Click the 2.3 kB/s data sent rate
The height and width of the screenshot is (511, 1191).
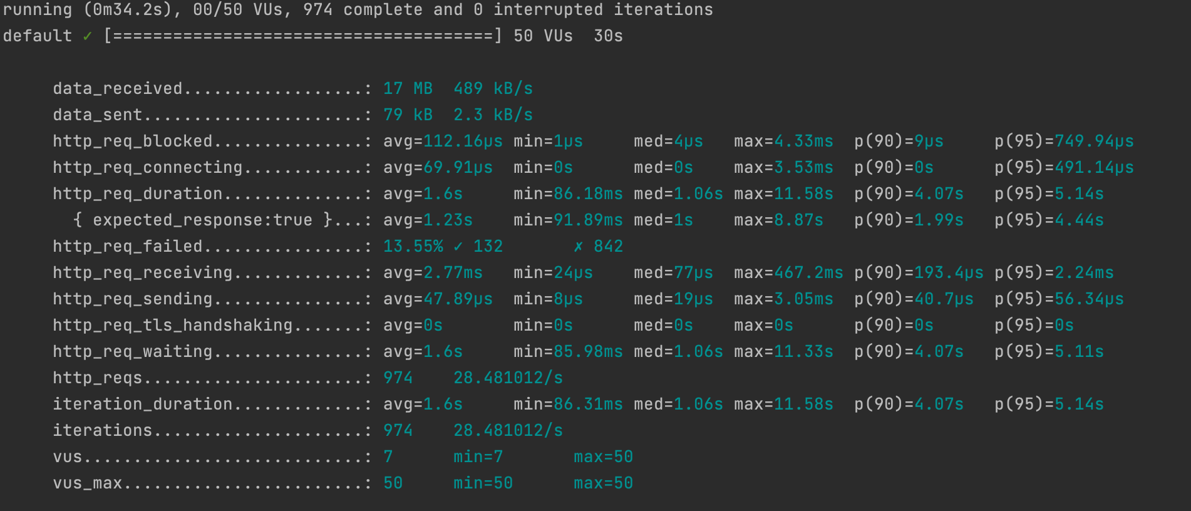493,115
